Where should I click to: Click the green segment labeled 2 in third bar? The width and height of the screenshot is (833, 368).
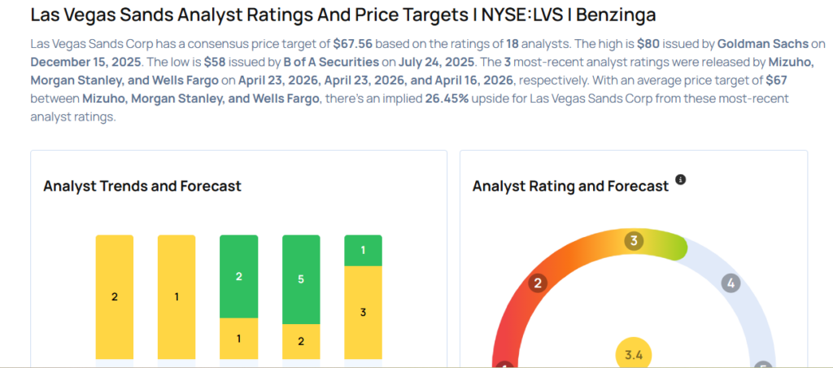239,276
